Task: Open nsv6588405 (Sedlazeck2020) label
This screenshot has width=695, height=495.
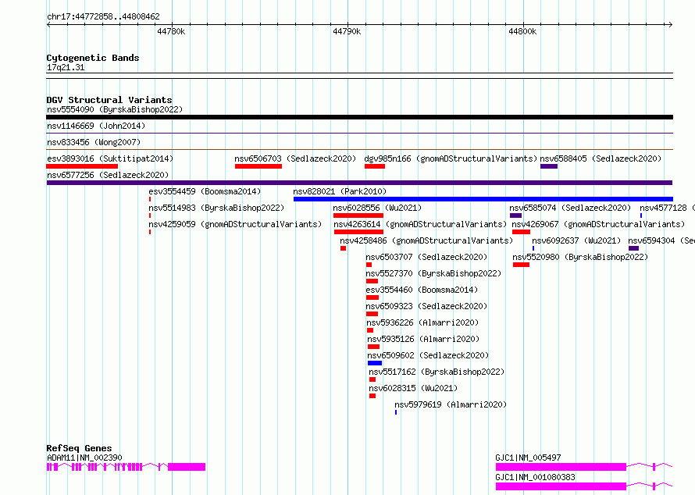Action: coord(601,158)
